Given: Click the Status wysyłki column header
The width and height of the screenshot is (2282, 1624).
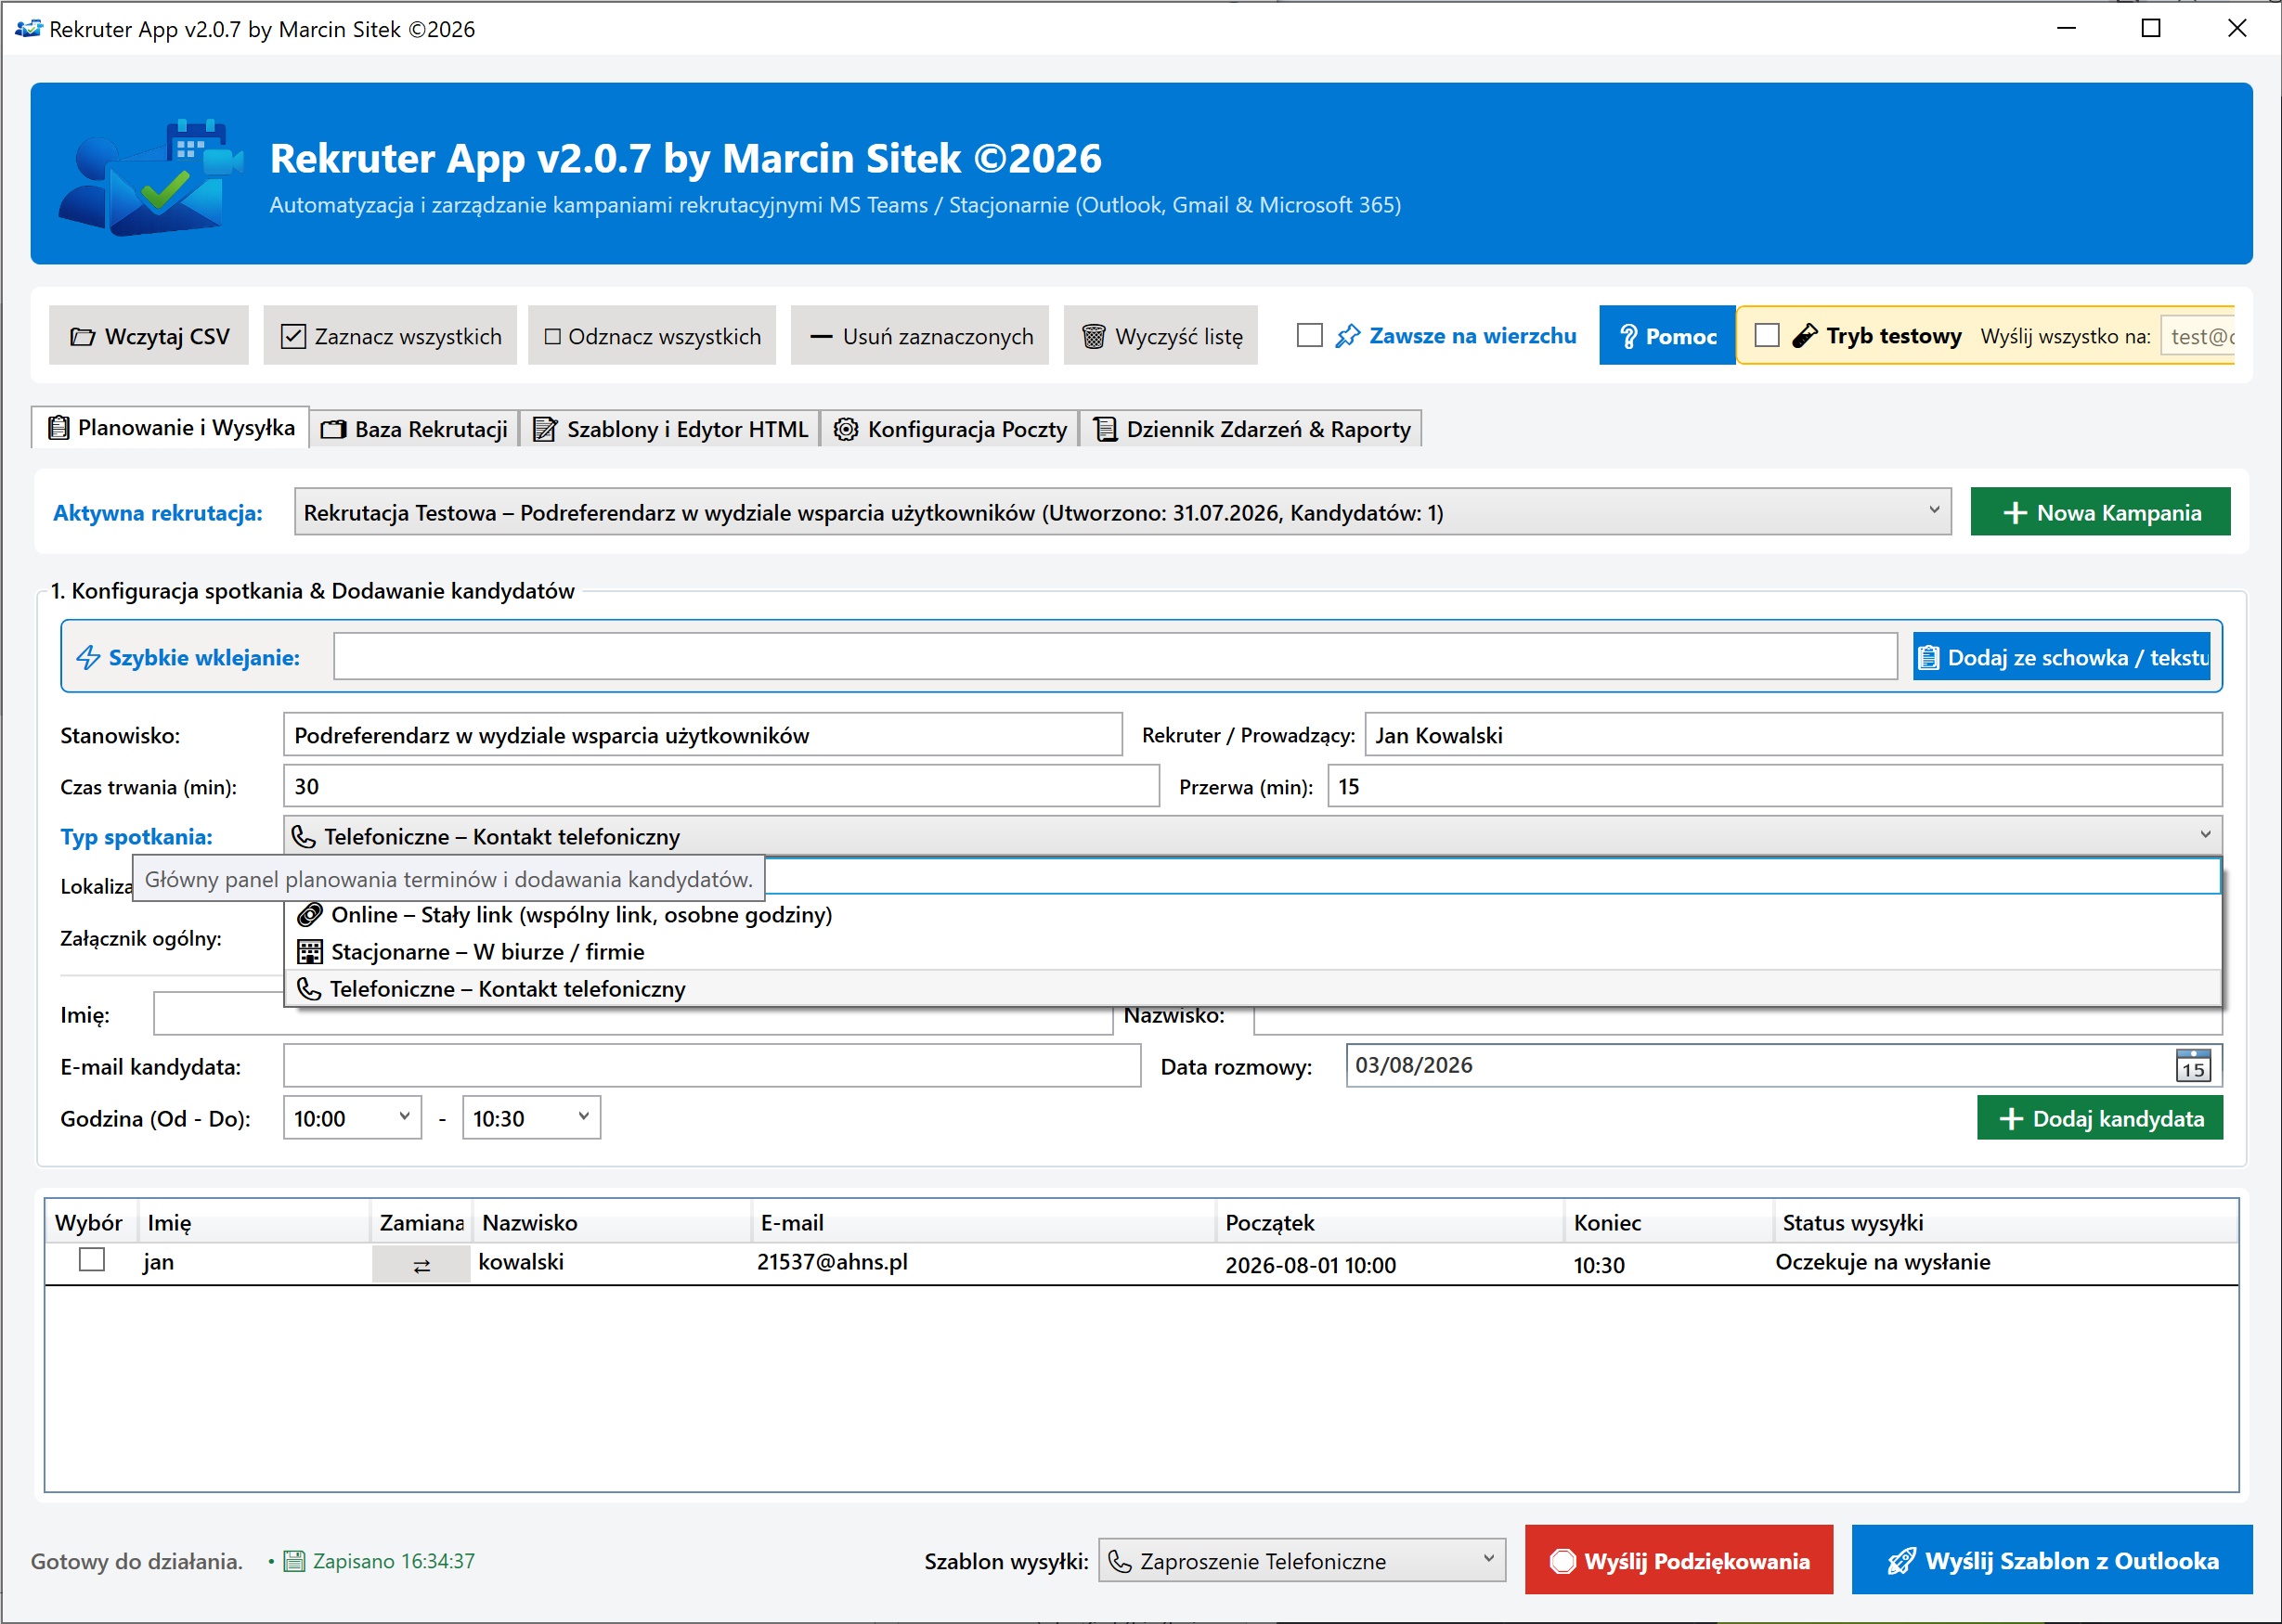Looking at the screenshot, I should [2005, 1221].
